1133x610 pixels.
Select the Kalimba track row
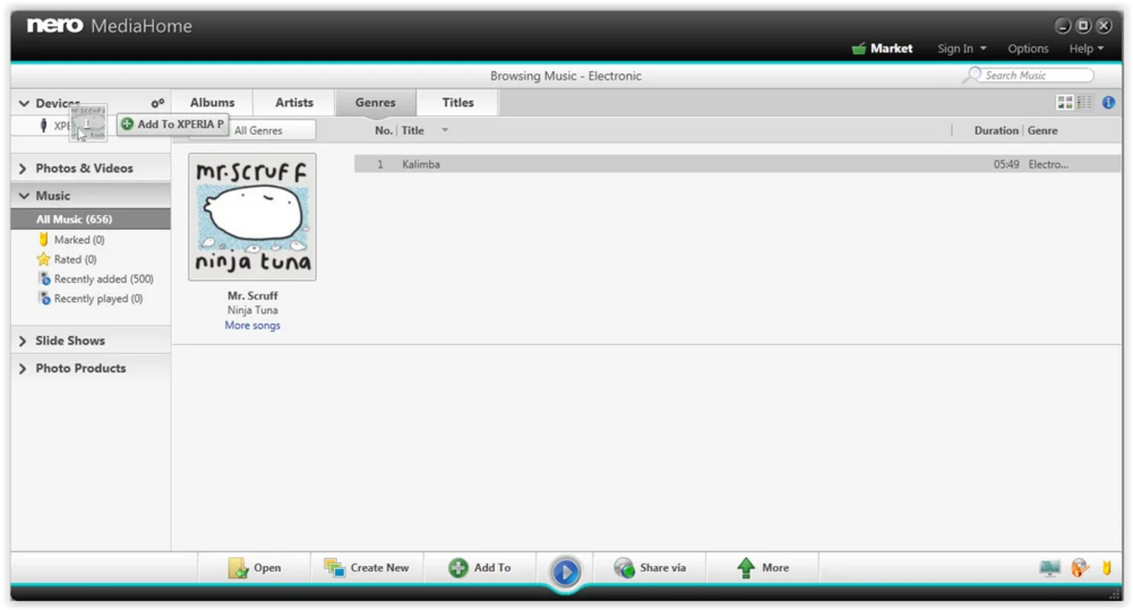737,164
